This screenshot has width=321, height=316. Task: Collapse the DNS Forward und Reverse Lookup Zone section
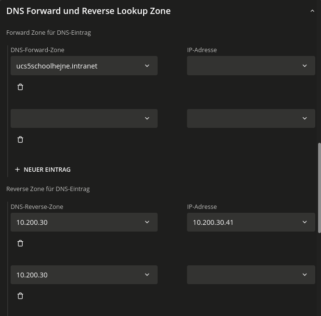312,11
